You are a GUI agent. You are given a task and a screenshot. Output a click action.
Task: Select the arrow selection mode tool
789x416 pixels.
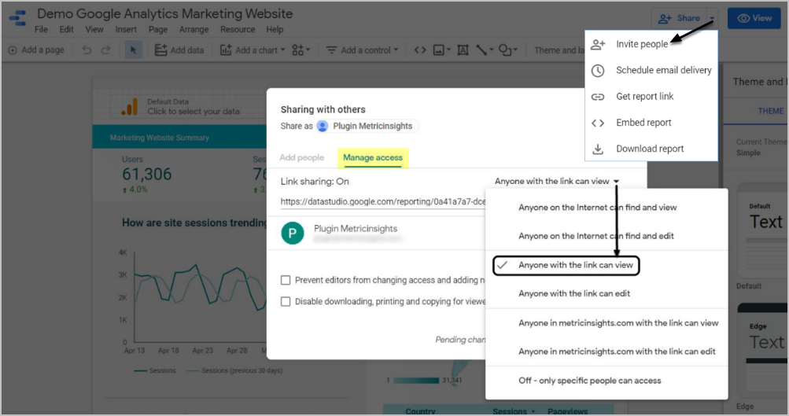click(133, 50)
